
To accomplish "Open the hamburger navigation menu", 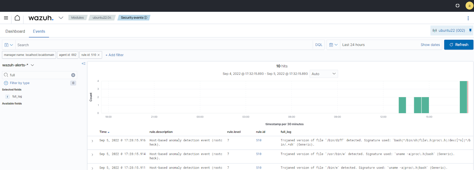I will (6, 18).
